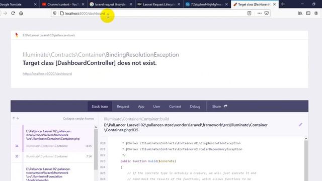The image size is (322, 181).
Task: Toggle reader view icon in address bar
Action: pos(250,14)
